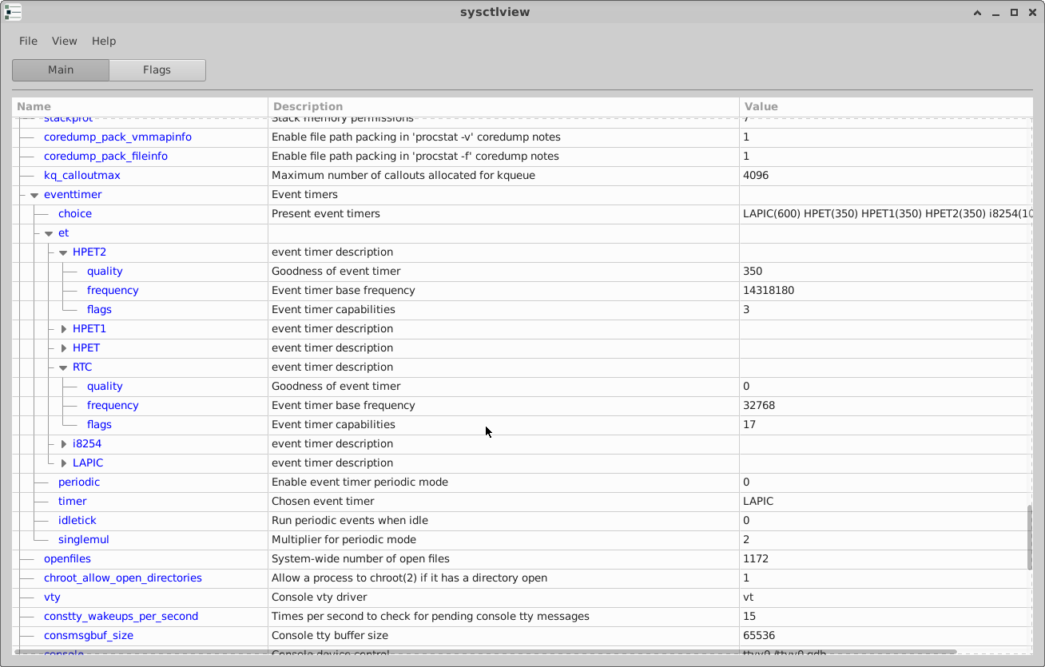Click value 14318180 of HPET2 frequency
The height and width of the screenshot is (667, 1045).
coord(769,291)
